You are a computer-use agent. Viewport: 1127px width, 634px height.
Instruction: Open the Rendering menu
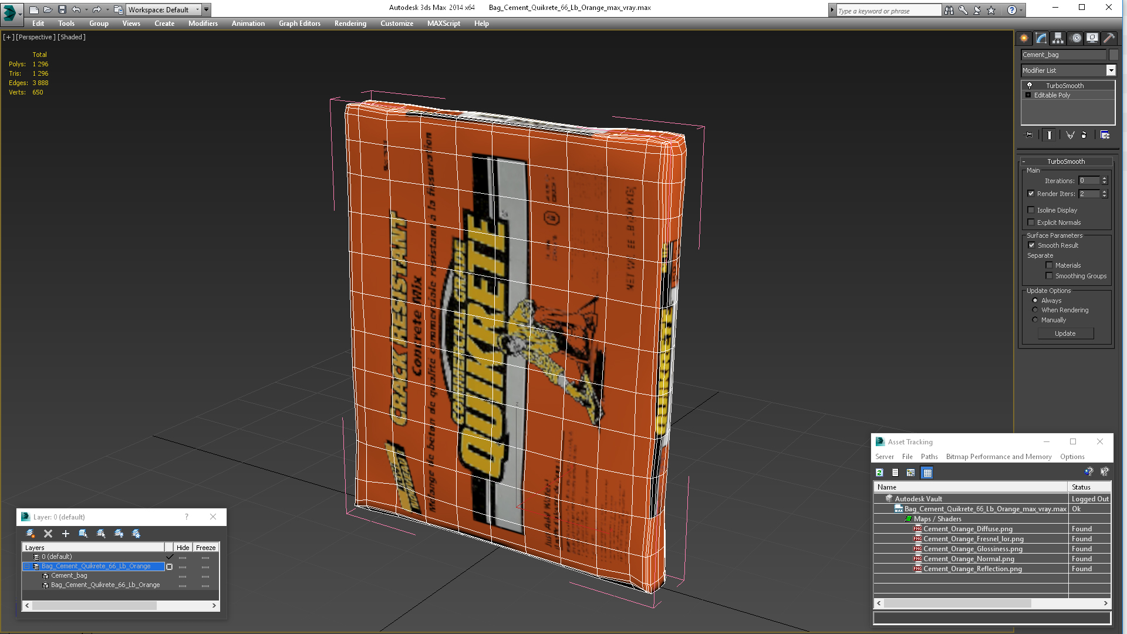tap(350, 23)
